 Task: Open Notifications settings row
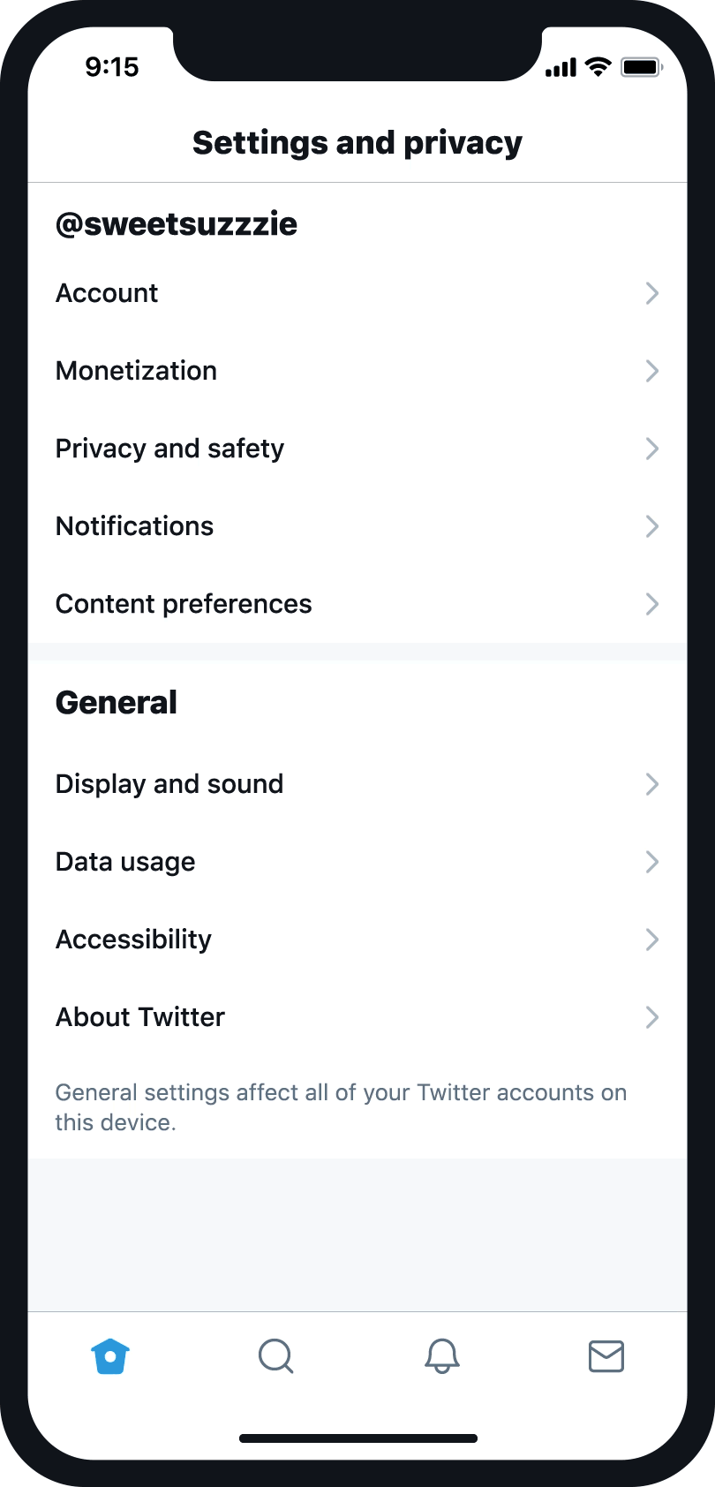135,526
